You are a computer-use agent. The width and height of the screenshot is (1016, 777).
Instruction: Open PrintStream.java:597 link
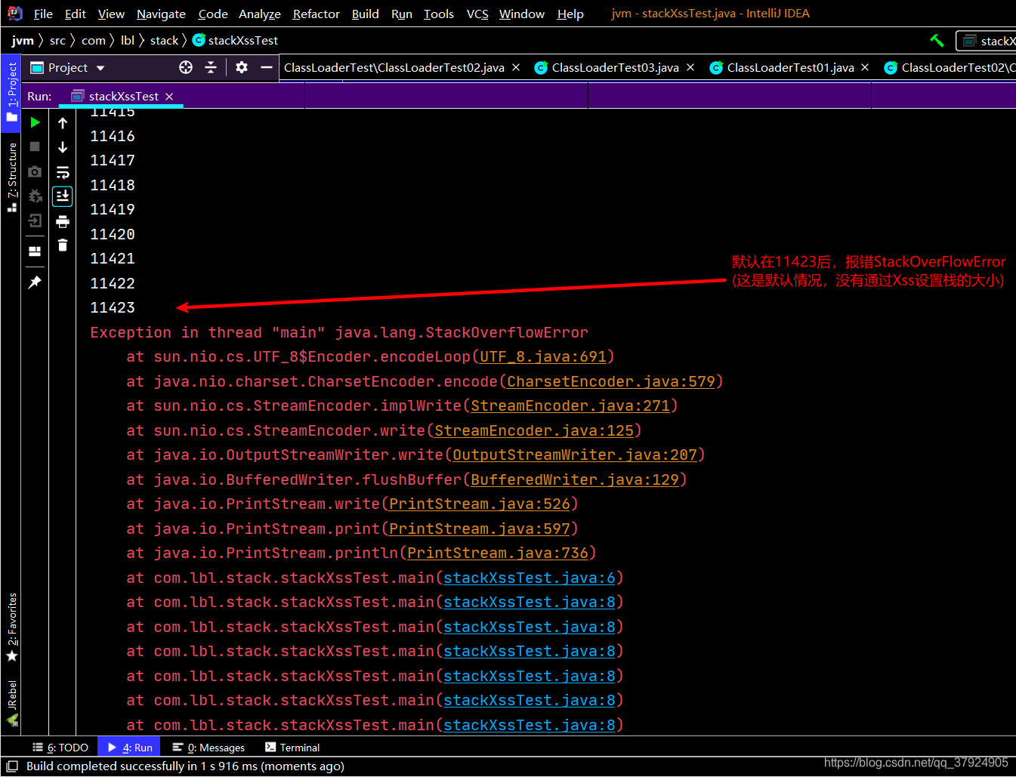(x=480, y=529)
